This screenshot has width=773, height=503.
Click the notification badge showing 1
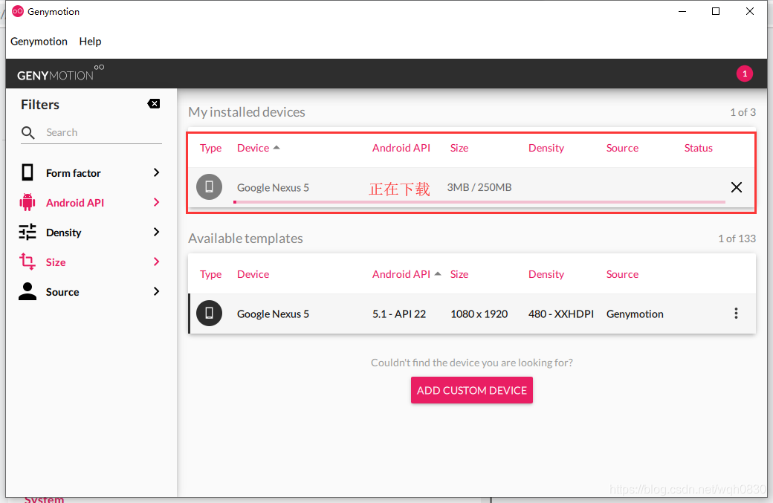coord(745,74)
